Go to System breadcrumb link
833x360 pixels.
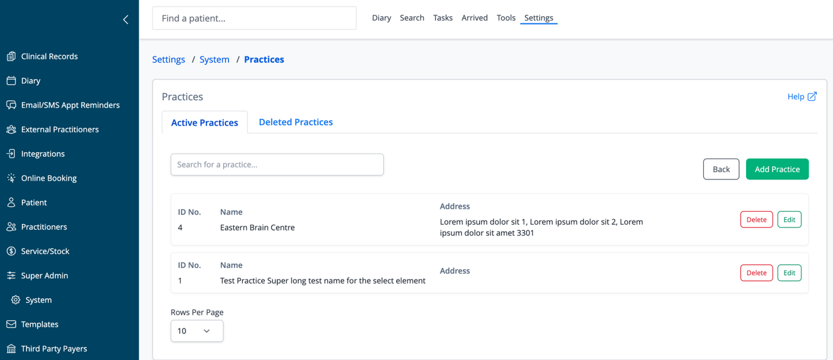pyautogui.click(x=214, y=59)
